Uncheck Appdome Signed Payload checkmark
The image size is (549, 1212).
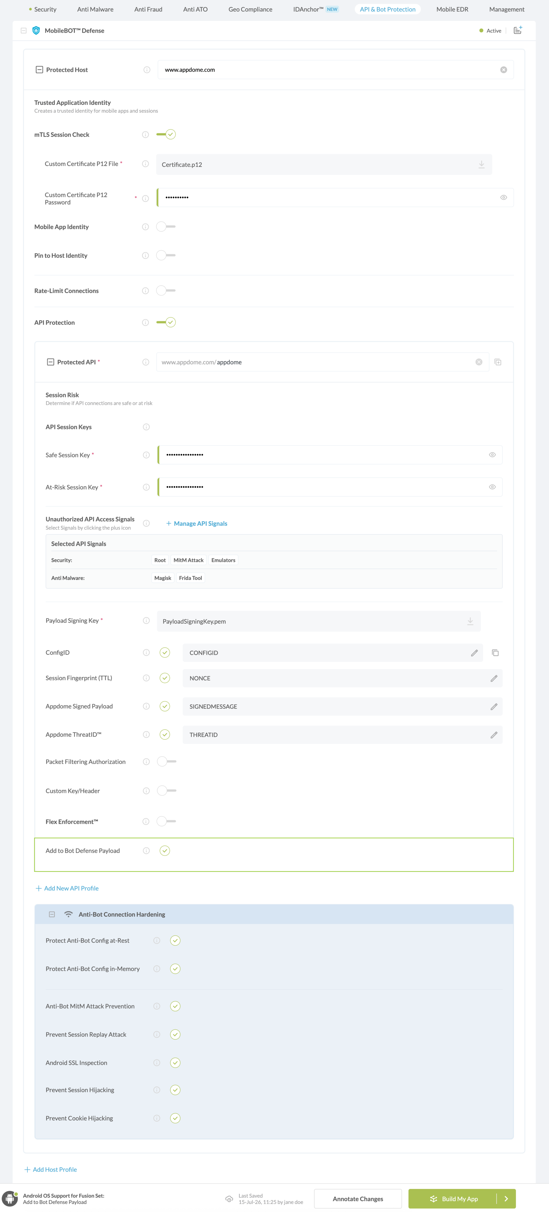click(x=165, y=706)
